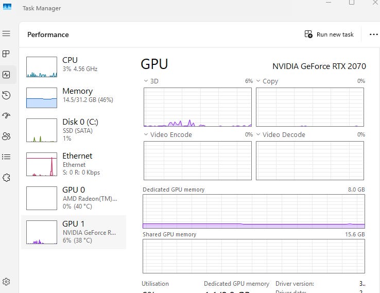Open the Details list page icon

6,157
